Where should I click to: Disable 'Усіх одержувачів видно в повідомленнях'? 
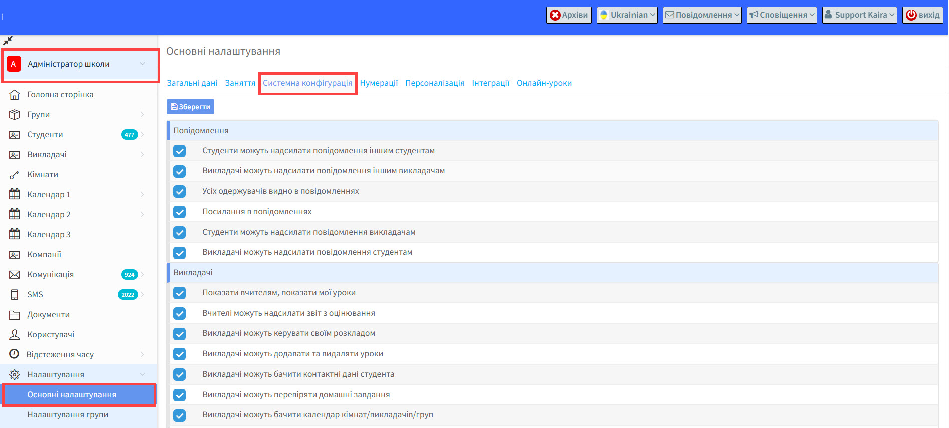[180, 192]
